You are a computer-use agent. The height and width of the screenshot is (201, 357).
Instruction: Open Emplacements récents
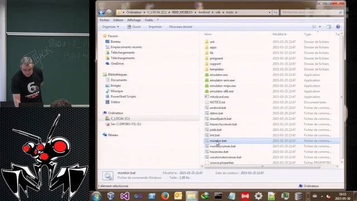[126, 47]
